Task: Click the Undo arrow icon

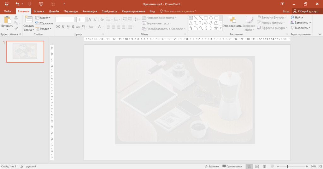Action: 18,4
